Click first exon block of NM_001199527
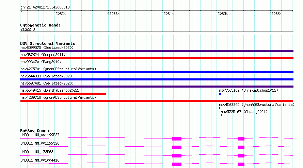 (x=177, y=139)
